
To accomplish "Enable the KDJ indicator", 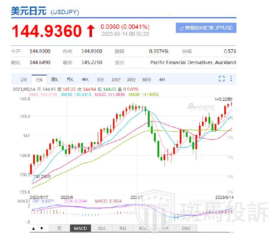I will pyautogui.click(x=102, y=228).
